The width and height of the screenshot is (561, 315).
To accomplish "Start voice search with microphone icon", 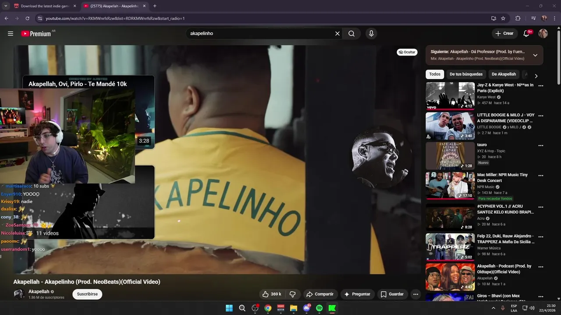I will point(371,33).
